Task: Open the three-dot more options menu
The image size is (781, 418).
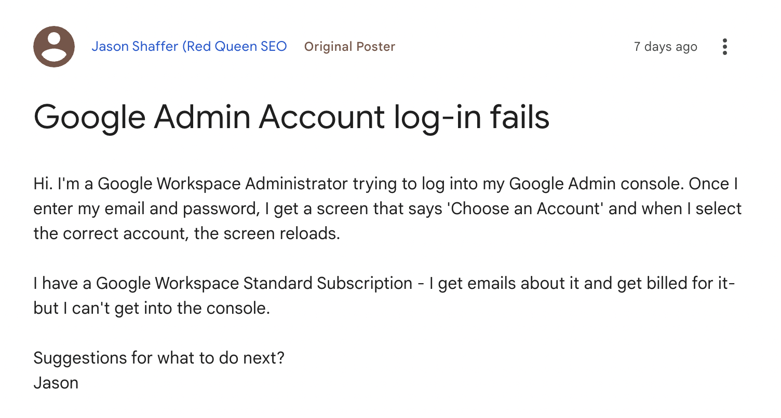Action: [725, 47]
